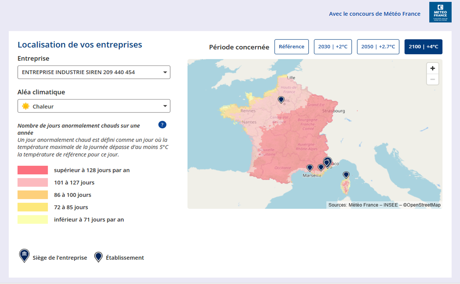Click the Strasbourg label on the map
This screenshot has width=460, height=284.
click(x=333, y=111)
